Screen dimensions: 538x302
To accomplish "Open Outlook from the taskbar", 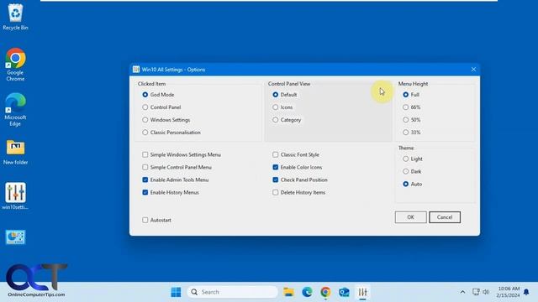I will pyautogui.click(x=344, y=292).
